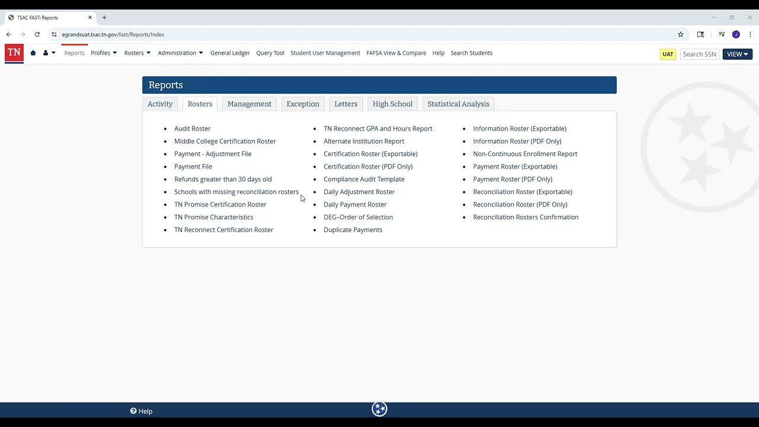View site information icon in address bar
Screen dimensions: 759x427
(x=54, y=34)
